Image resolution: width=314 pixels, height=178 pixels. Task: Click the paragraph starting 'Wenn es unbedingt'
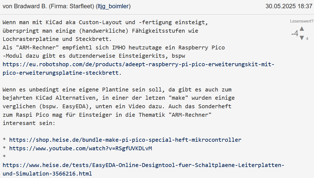click(x=119, y=106)
